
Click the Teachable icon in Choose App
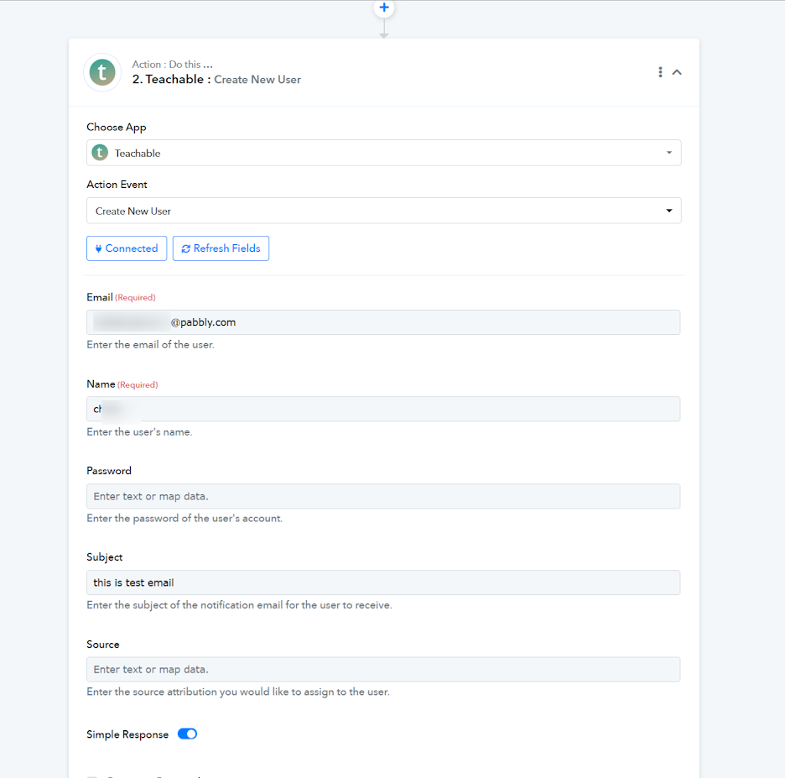pos(100,153)
